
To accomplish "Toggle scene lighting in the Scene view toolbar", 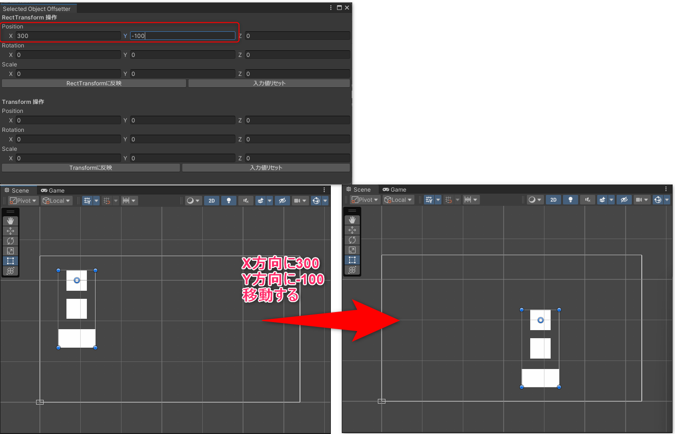I will coord(229,200).
